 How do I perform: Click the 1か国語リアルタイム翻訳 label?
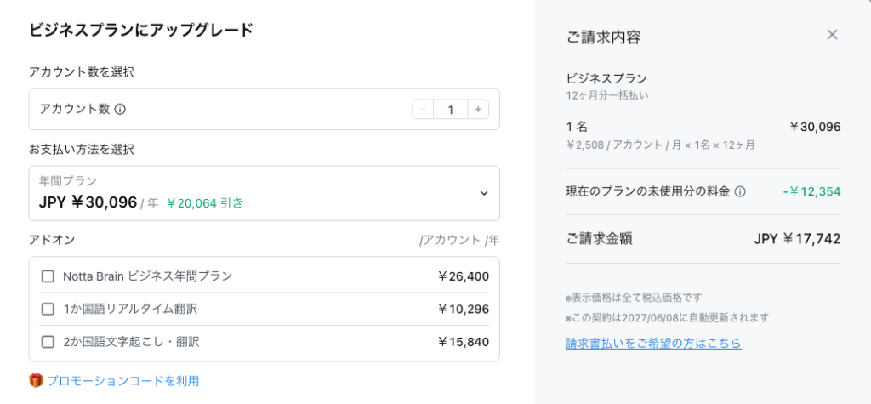[x=130, y=309]
